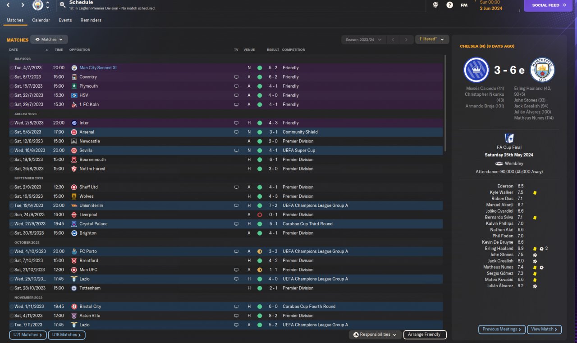Image resolution: width=577 pixels, height=343 pixels.
Task: Toggle the check circle on the Bournemouth row
Action: [x=12, y=160]
